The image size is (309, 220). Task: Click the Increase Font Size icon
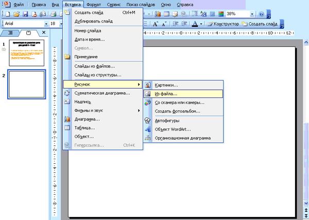[156, 24]
